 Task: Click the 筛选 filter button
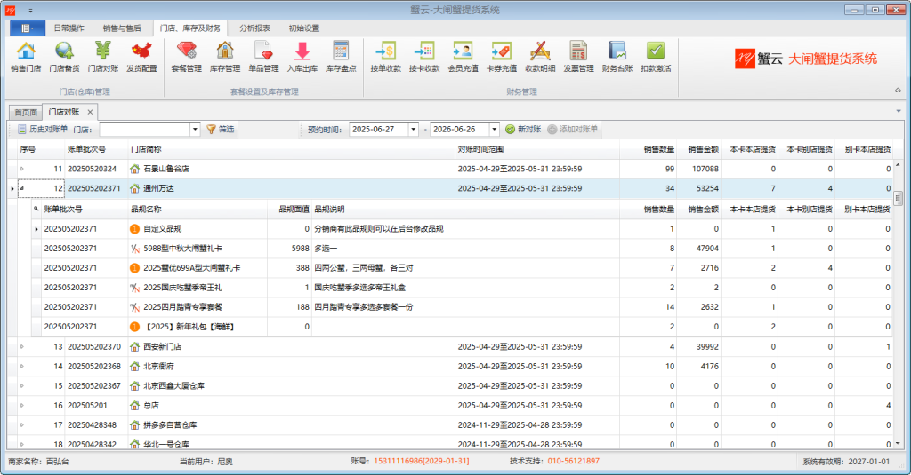(221, 130)
